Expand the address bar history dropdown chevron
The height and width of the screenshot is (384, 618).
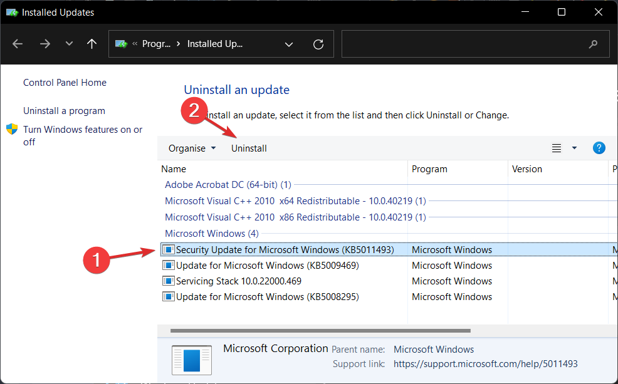coord(288,44)
